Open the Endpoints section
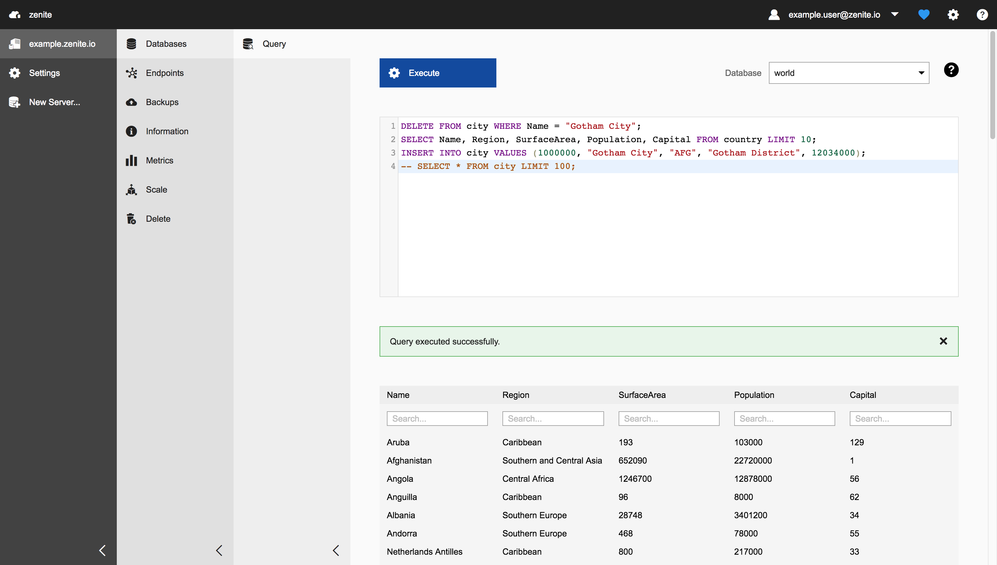997x565 pixels. (x=164, y=73)
